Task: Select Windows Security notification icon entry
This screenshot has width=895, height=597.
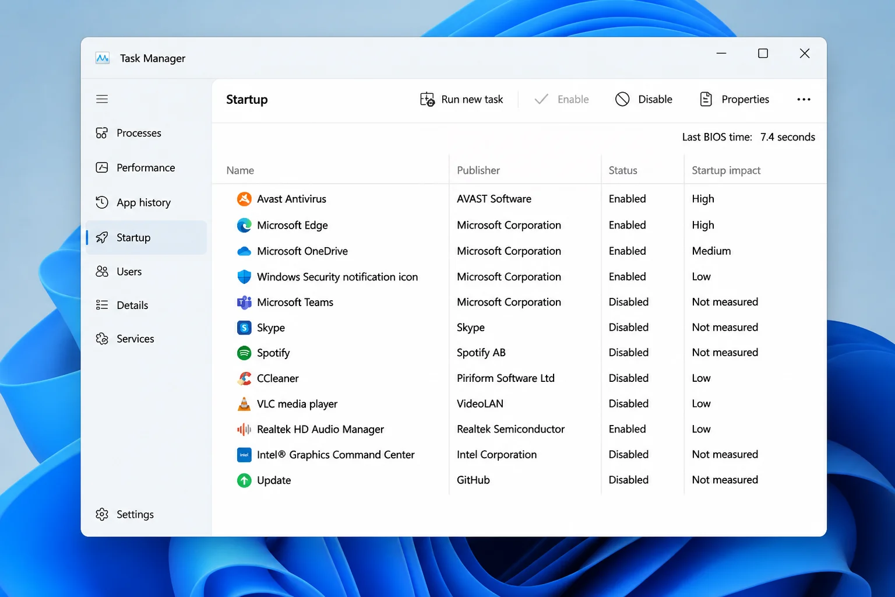Action: tap(337, 276)
